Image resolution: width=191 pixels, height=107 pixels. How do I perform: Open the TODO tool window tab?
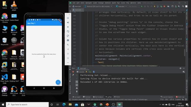117,97
